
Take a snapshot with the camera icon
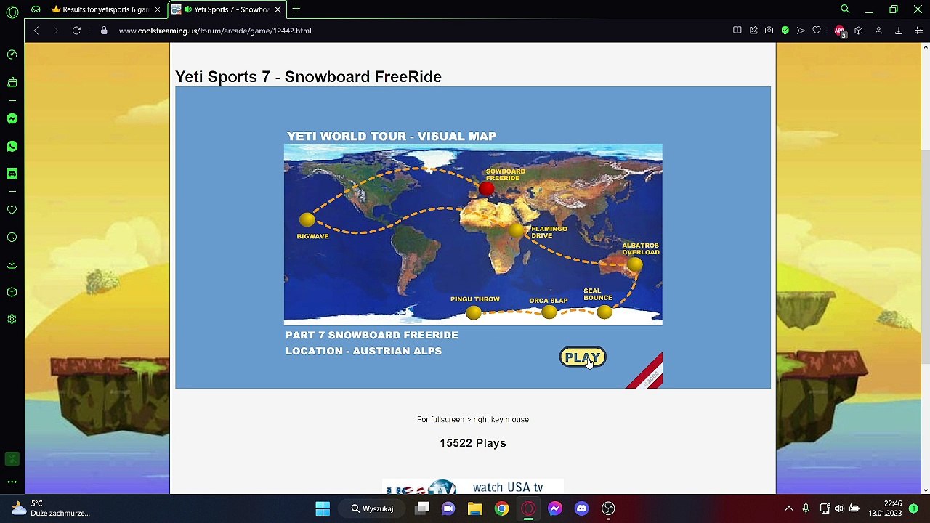click(769, 31)
